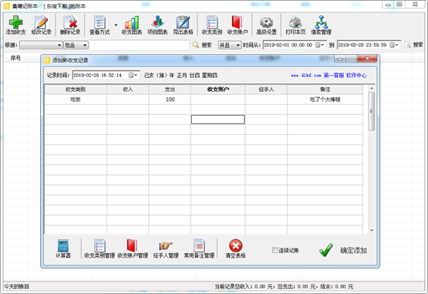
Task: Open the 项目图表 chart icon
Action: [x=157, y=25]
